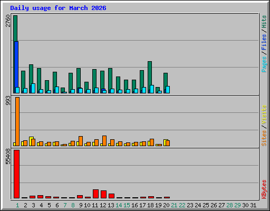Click day 2 label on the x-axis
This screenshot has height=211, width=270.
click(x=25, y=205)
